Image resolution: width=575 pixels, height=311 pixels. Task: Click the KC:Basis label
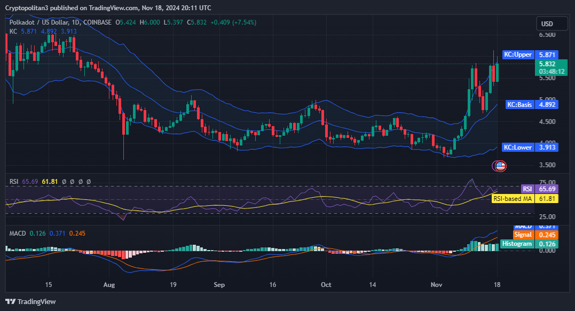coord(519,105)
